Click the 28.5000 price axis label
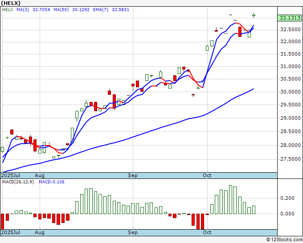303x243 pixels. [291, 131]
